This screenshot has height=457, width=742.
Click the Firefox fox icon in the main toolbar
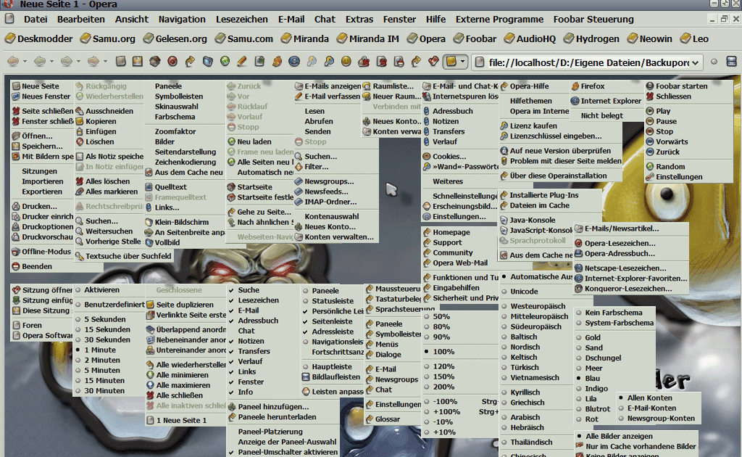277,62
